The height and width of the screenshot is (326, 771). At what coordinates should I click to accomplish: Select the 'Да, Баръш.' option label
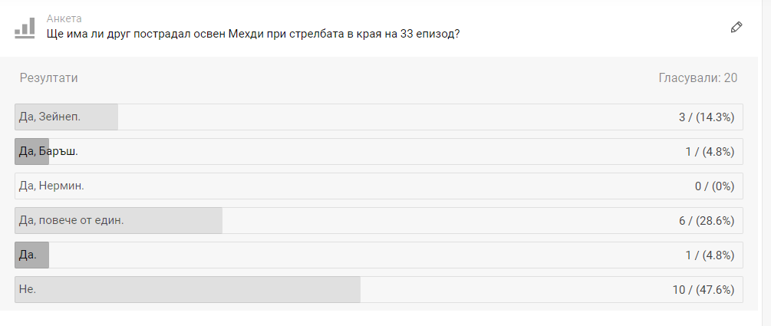pyautogui.click(x=48, y=151)
